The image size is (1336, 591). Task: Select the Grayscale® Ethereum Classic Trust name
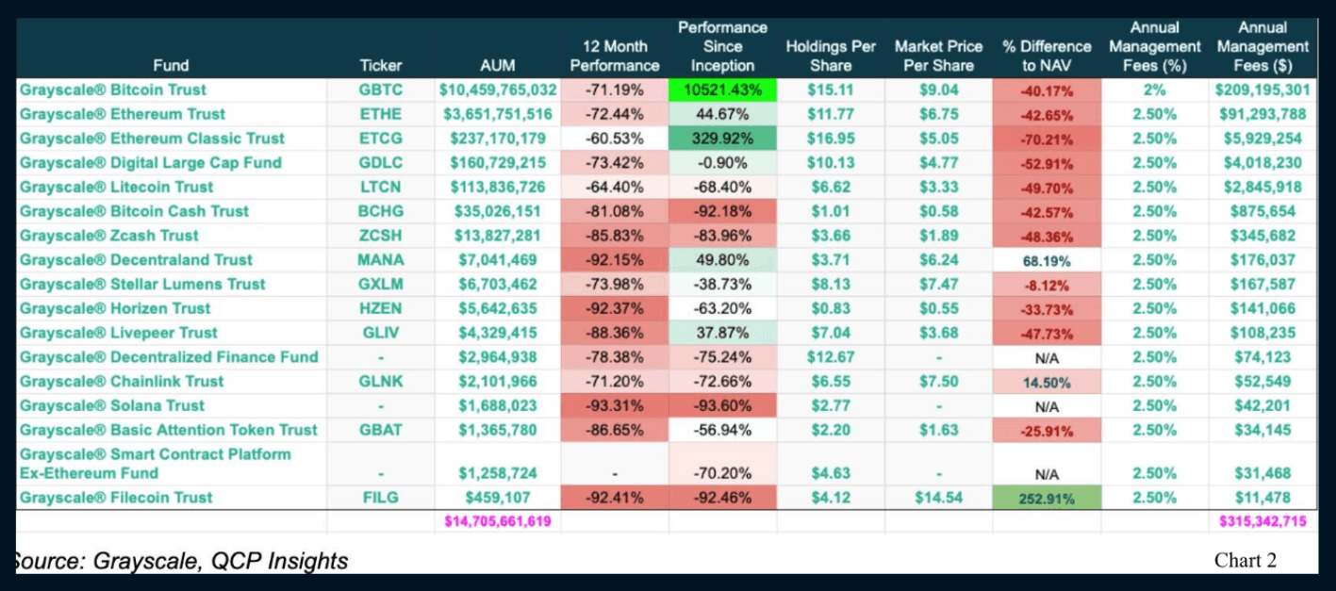[x=152, y=139]
